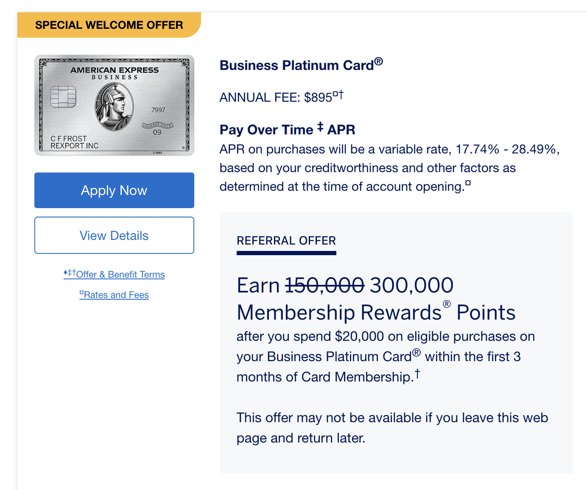Image resolution: width=587 pixels, height=490 pixels.
Task: Click the dagger after Card Membership
Action: tap(417, 373)
